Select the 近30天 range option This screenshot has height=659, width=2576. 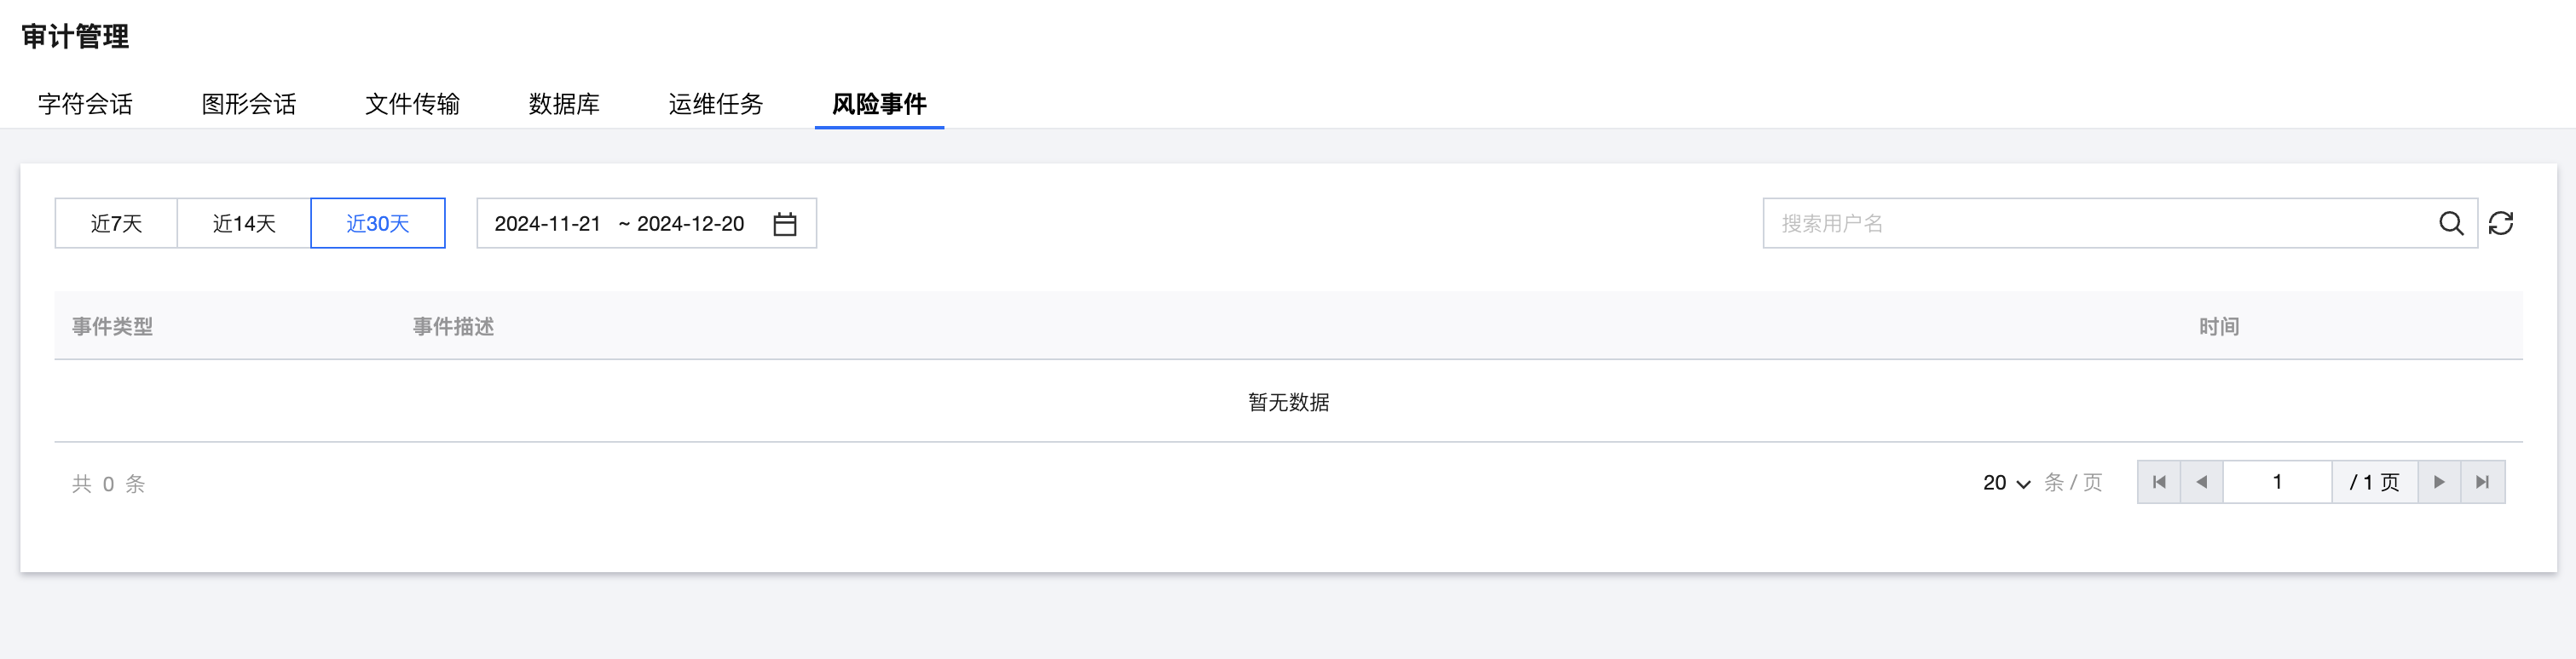tap(378, 224)
